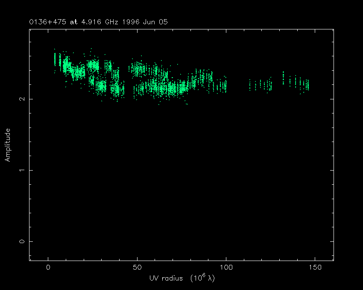Select the "Amplitude" y-axis label
Viewport: 363px width, 290px height.
(x=7, y=145)
